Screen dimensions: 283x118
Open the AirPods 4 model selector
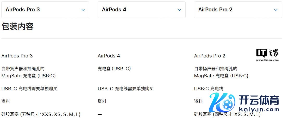click(x=141, y=10)
